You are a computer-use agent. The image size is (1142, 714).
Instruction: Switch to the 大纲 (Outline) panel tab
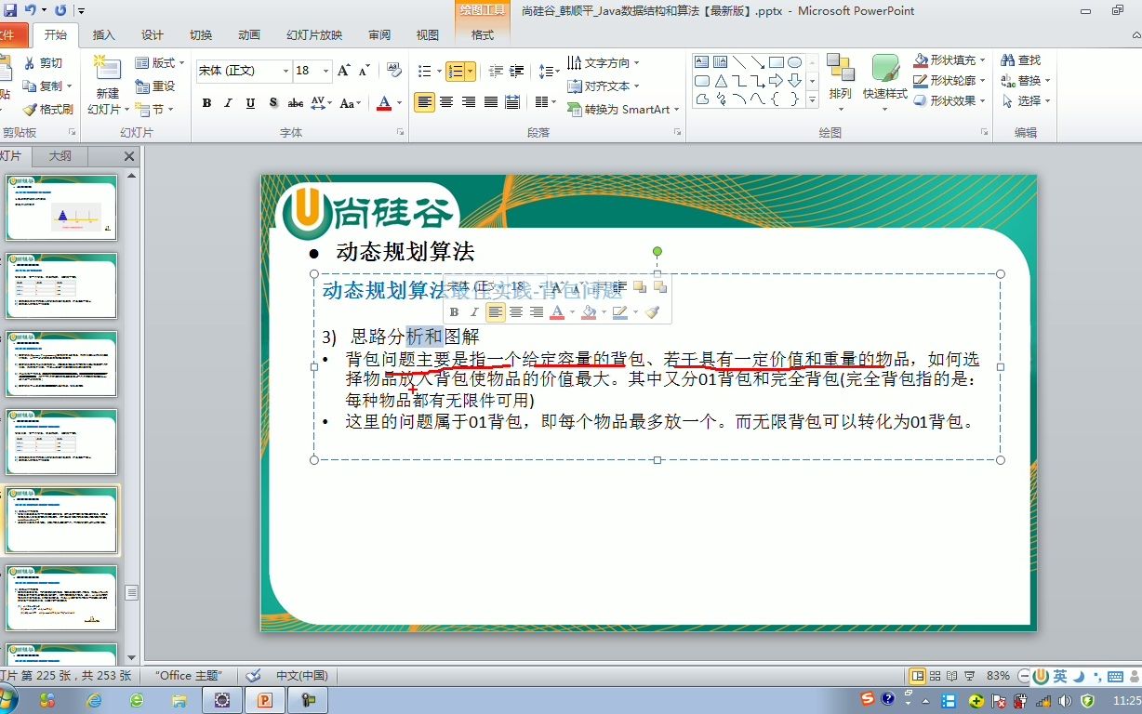point(58,156)
